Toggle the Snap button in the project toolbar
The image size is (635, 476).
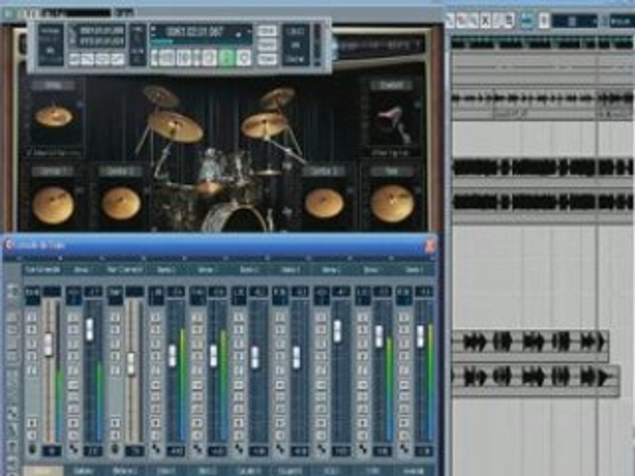click(544, 20)
